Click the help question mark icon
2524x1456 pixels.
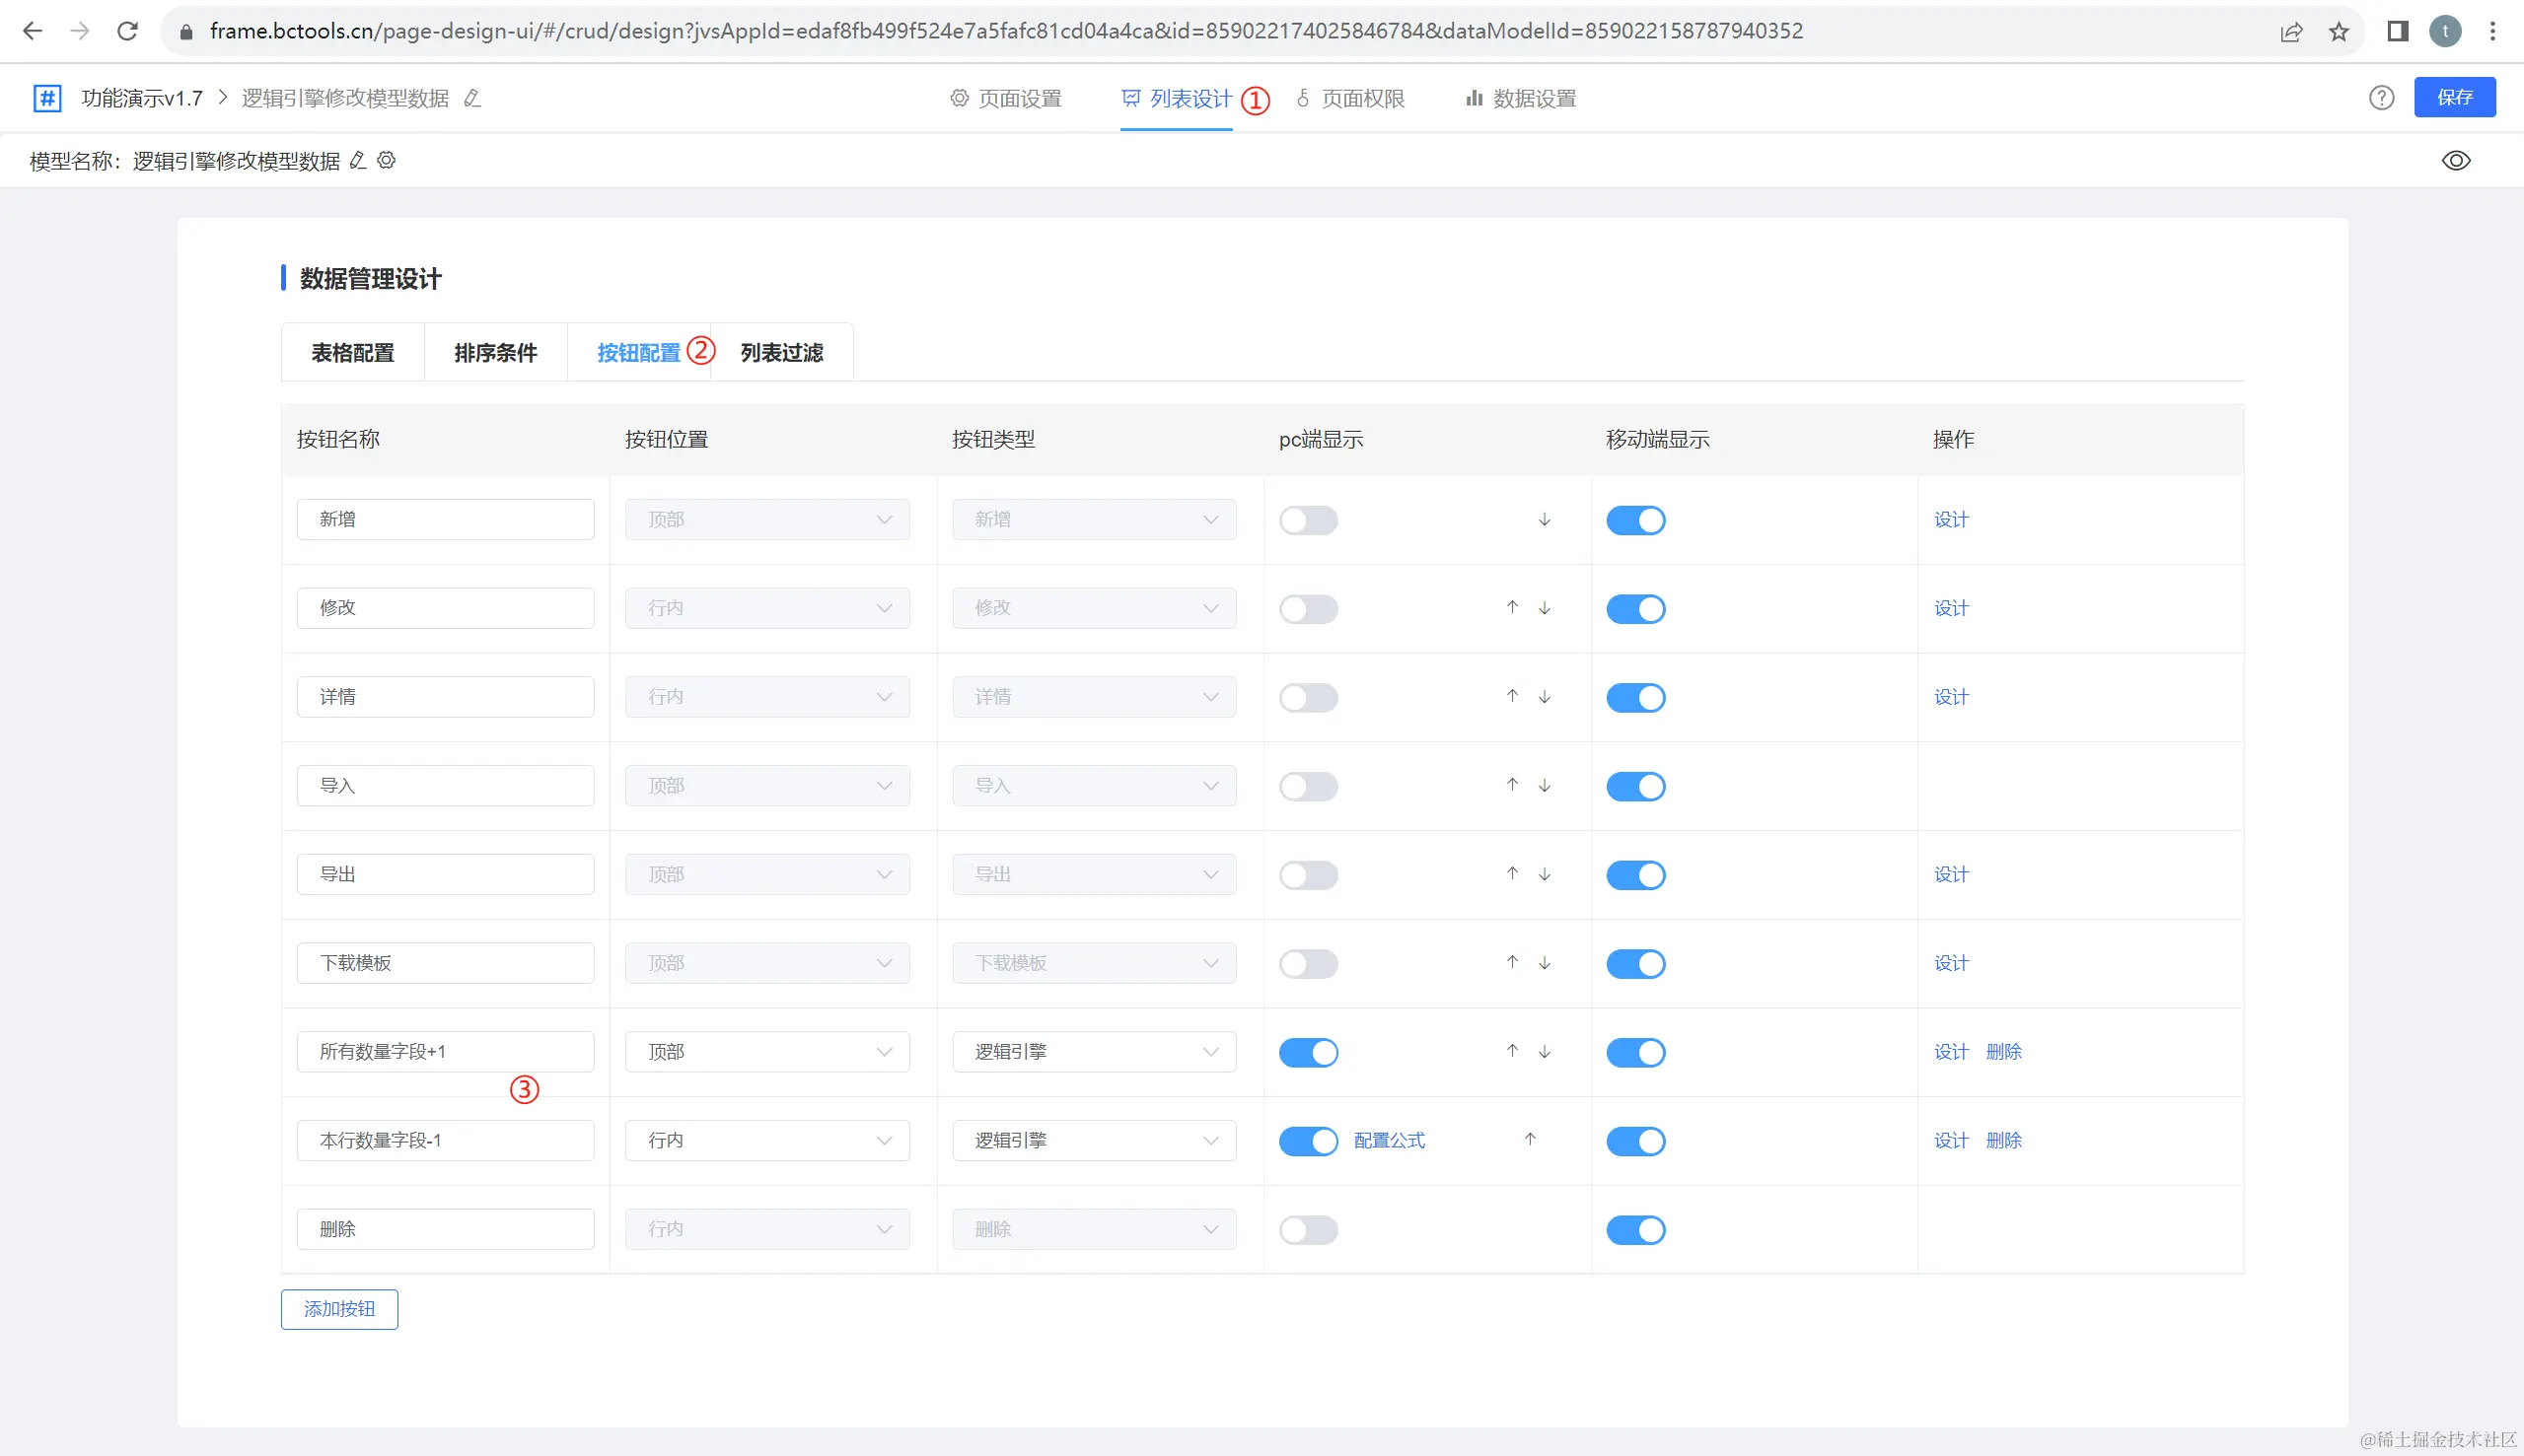tap(2381, 98)
